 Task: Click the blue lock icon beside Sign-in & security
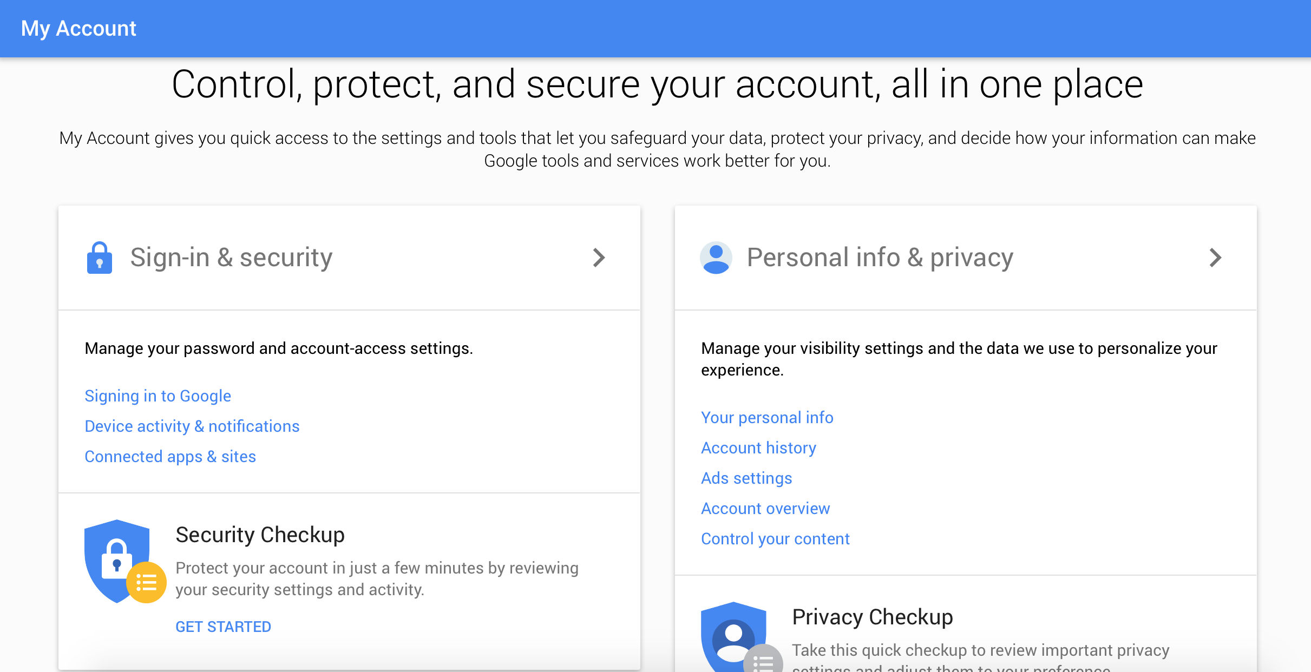click(x=100, y=258)
